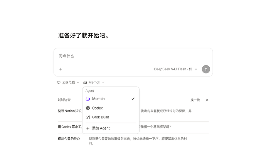Pick the 整理 Notion 知识 suggestion

pyautogui.click(x=70, y=111)
